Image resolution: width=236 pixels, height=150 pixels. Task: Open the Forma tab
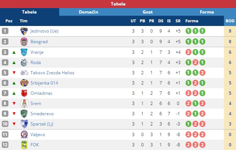(x=207, y=12)
